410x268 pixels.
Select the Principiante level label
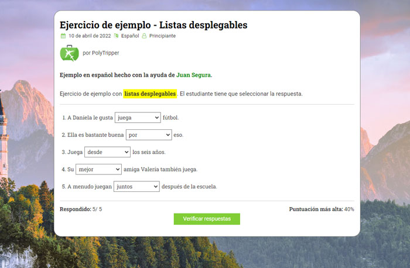162,36
